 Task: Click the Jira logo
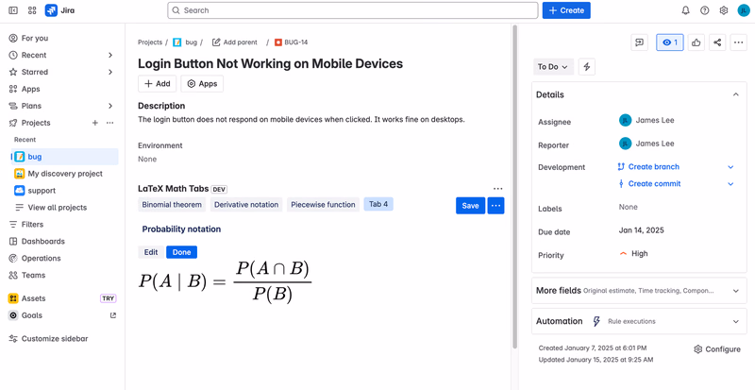(x=59, y=10)
